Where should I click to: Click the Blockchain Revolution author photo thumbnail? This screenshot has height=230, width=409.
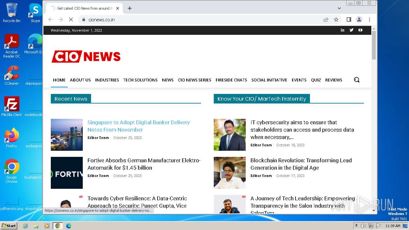(230, 173)
